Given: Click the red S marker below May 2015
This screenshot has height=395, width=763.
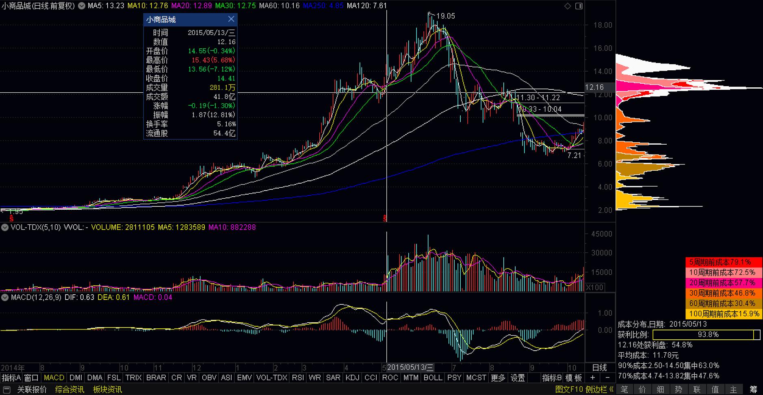Looking at the screenshot, I should [x=385, y=219].
